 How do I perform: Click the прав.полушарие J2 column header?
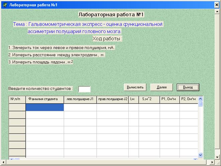point(113,99)
